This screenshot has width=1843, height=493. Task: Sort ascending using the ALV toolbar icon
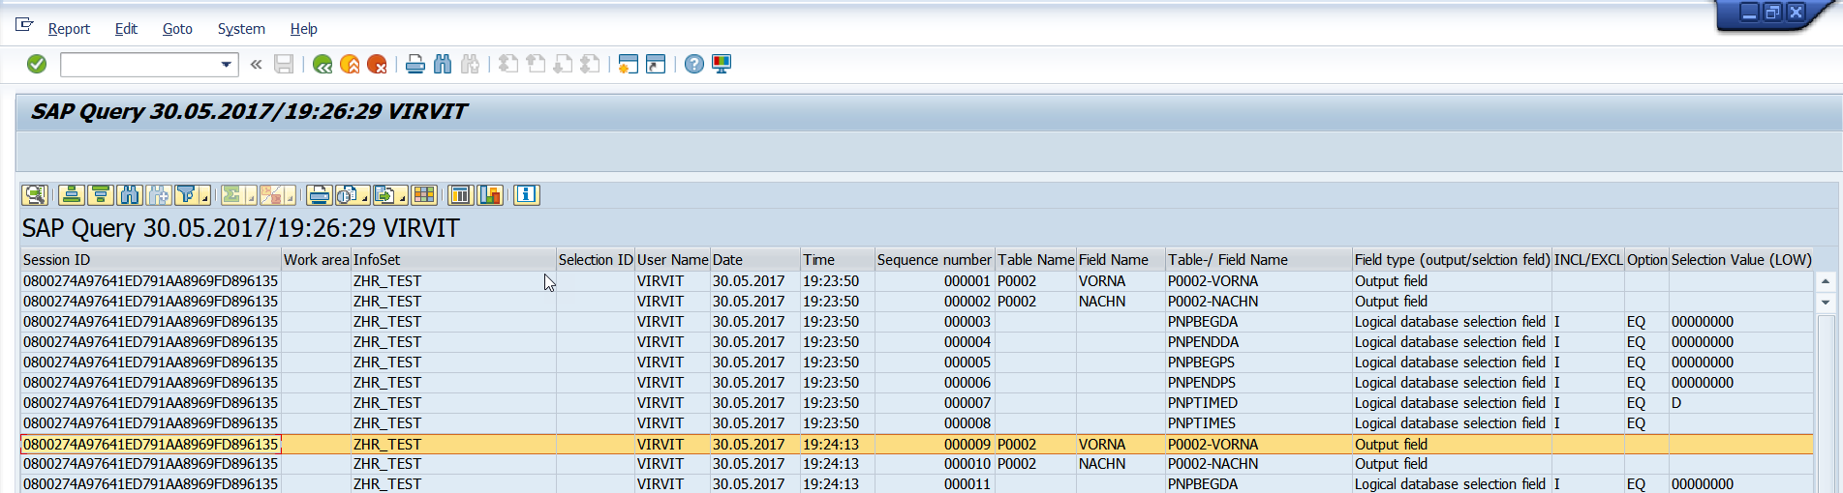pyautogui.click(x=71, y=195)
